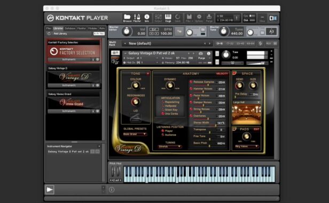Open the Browse folder icon
The height and width of the screenshot is (203, 329).
127,17
